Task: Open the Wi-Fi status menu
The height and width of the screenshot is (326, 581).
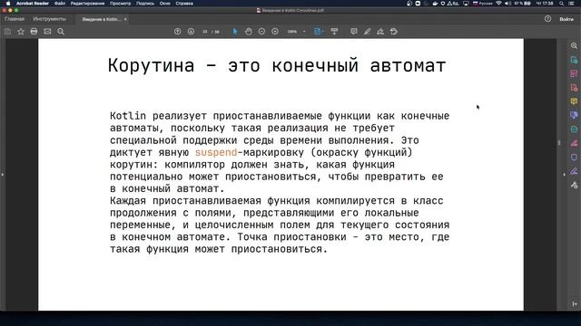Action: (498, 4)
